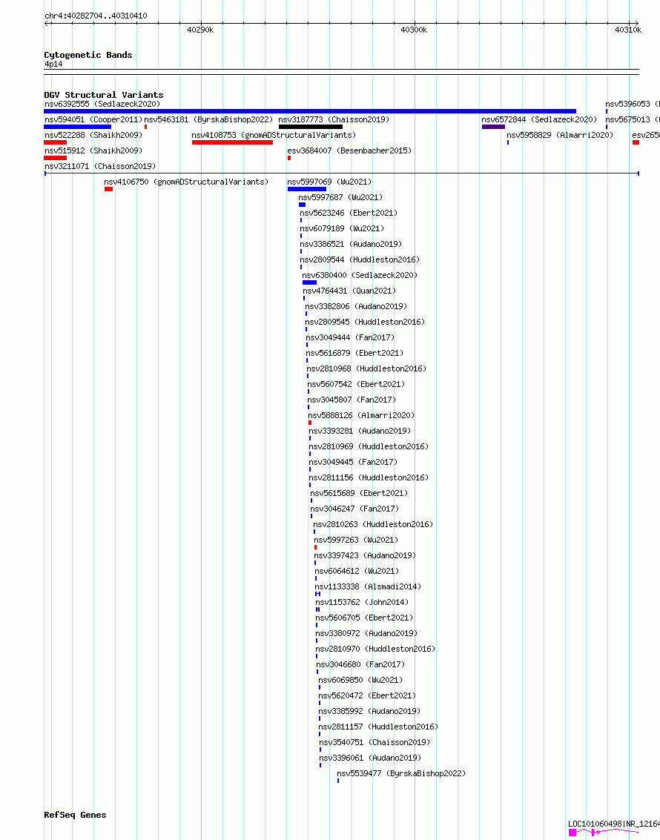The width and height of the screenshot is (660, 840).
Task: Select the black nsv3187773 variant bar
Action: 311,127
